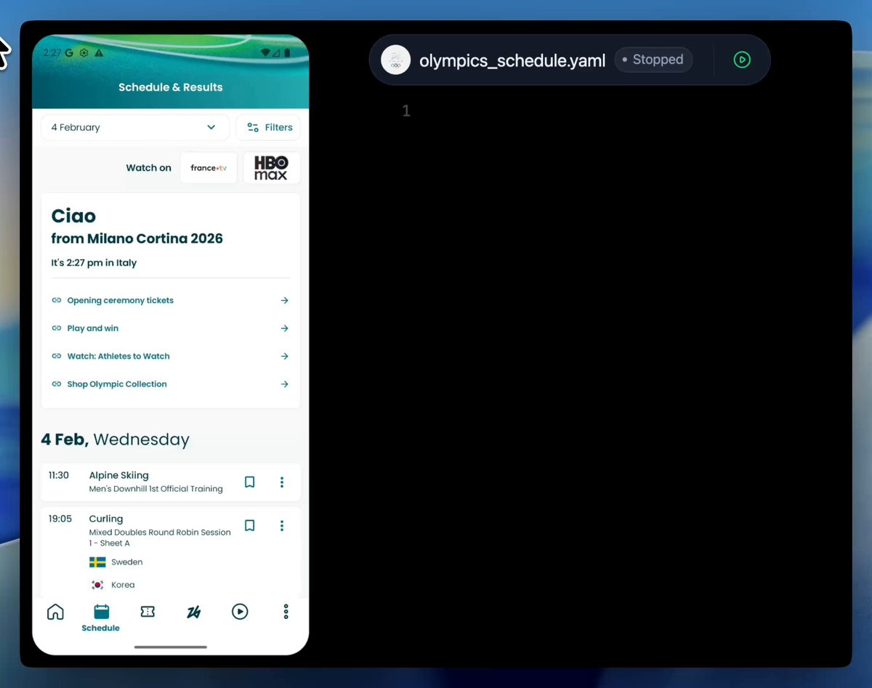This screenshot has width=872, height=688.
Task: Click the battery icon in the phone status bar
Action: [x=287, y=53]
